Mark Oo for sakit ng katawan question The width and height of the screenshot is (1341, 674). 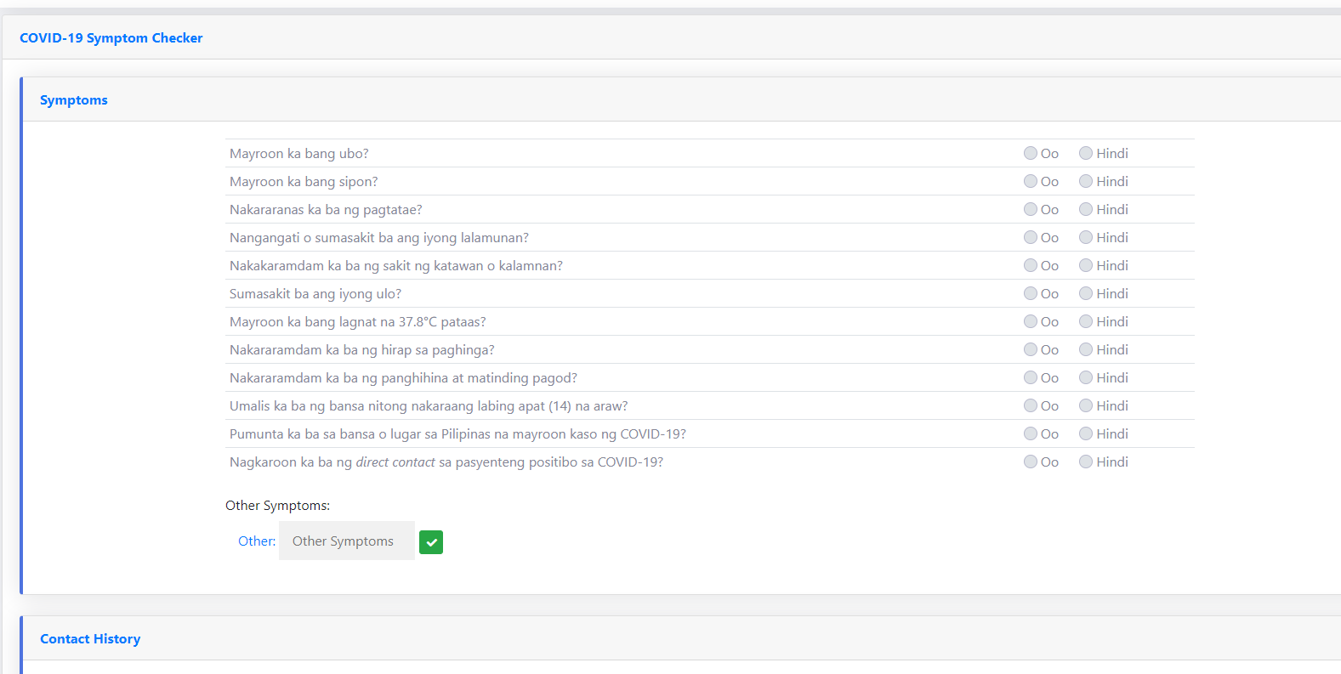point(1031,266)
